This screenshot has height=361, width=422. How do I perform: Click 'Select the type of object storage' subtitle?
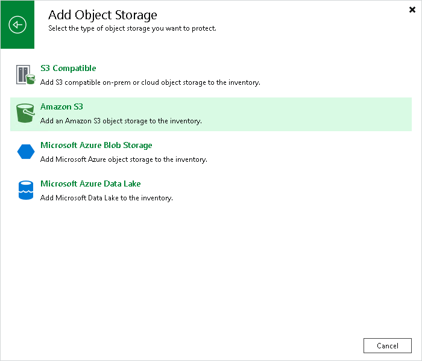coord(132,28)
